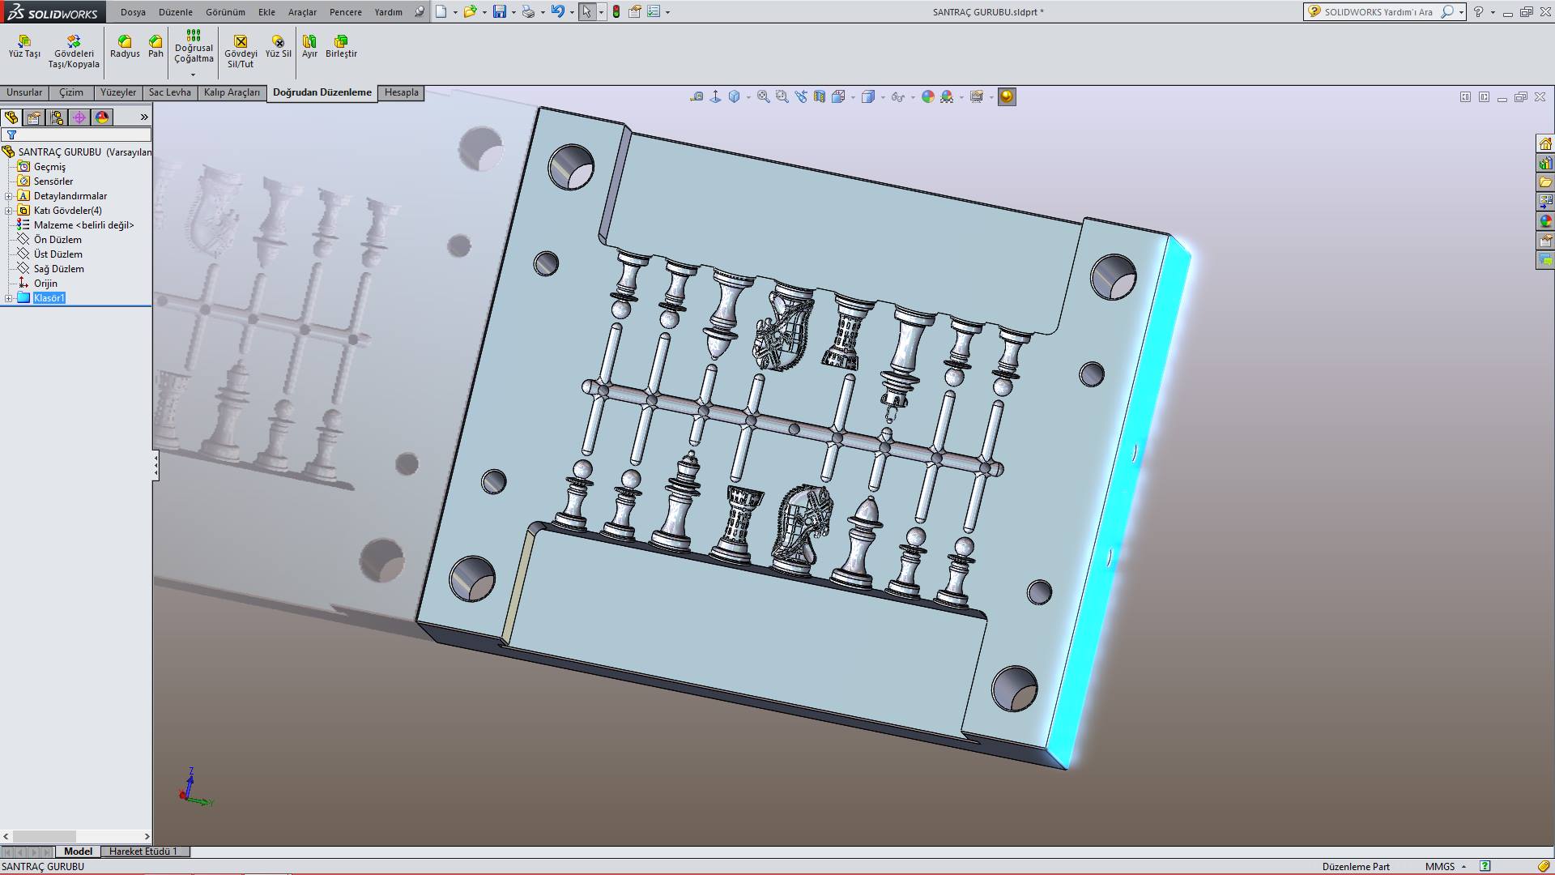This screenshot has height=875, width=1555.
Task: Open the Options icon
Action: pos(654,11)
